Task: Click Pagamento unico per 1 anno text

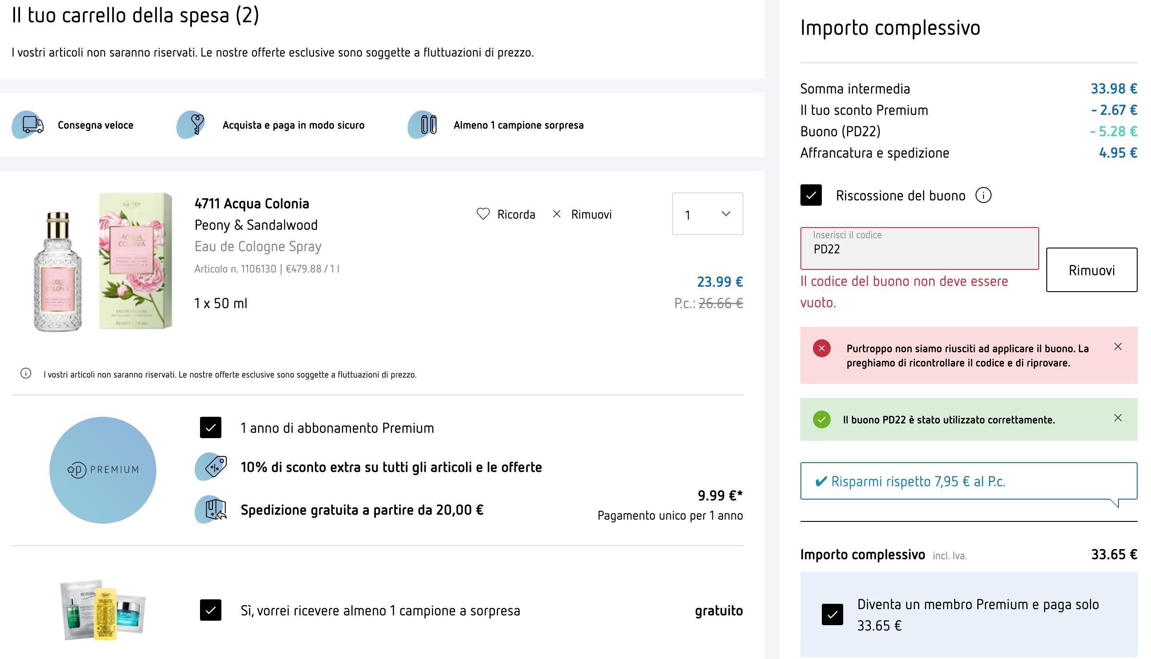Action: [670, 516]
